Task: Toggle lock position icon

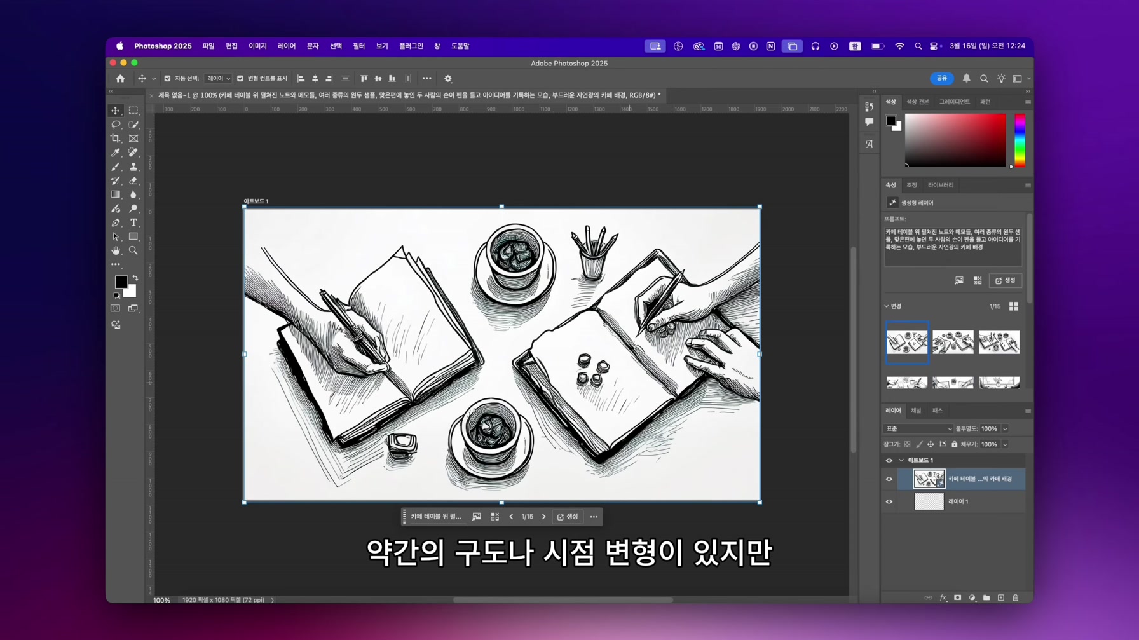Action: coord(931,444)
